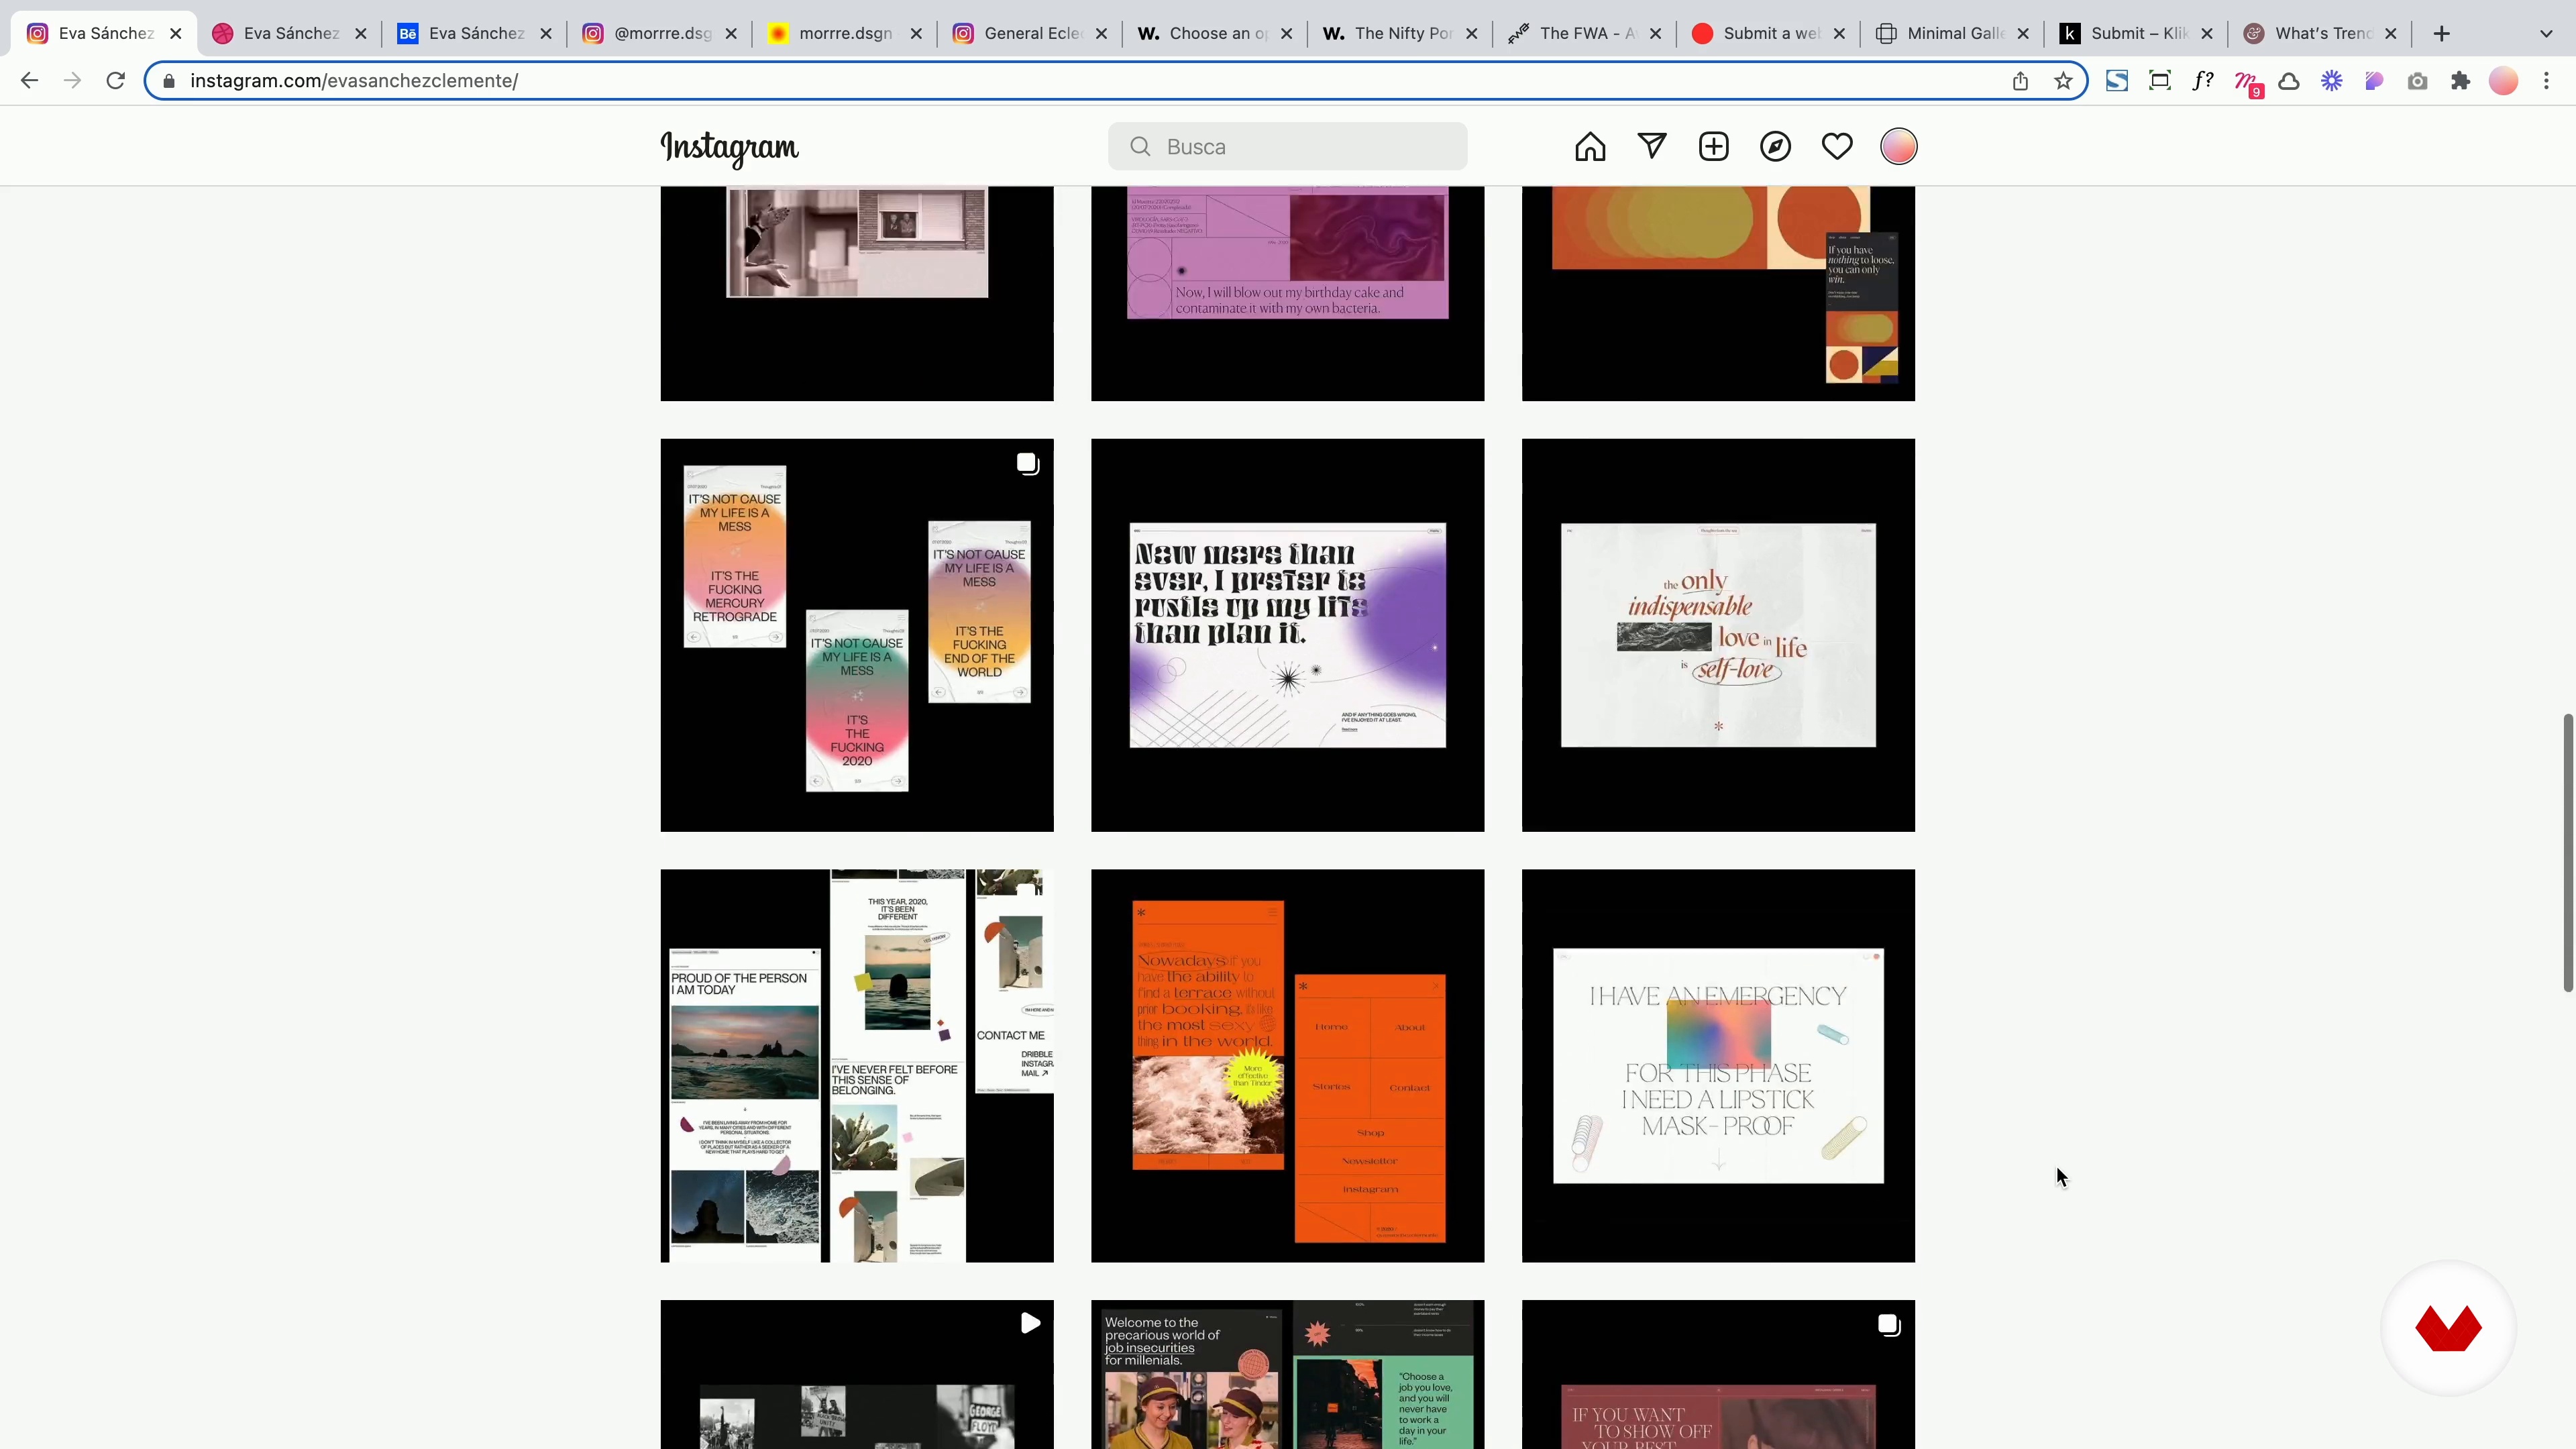
Task: Go back in browser history
Action: (x=29, y=81)
